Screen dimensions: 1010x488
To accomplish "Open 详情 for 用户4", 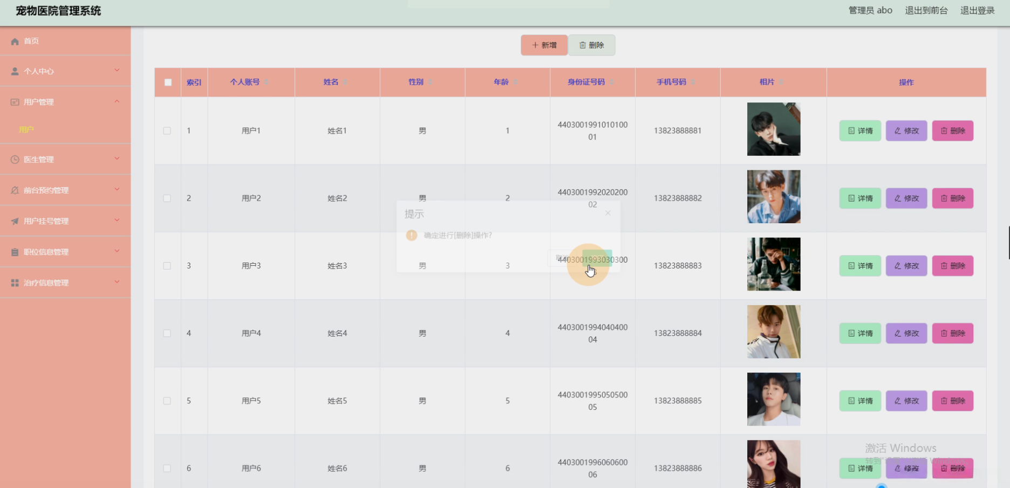I will [860, 333].
